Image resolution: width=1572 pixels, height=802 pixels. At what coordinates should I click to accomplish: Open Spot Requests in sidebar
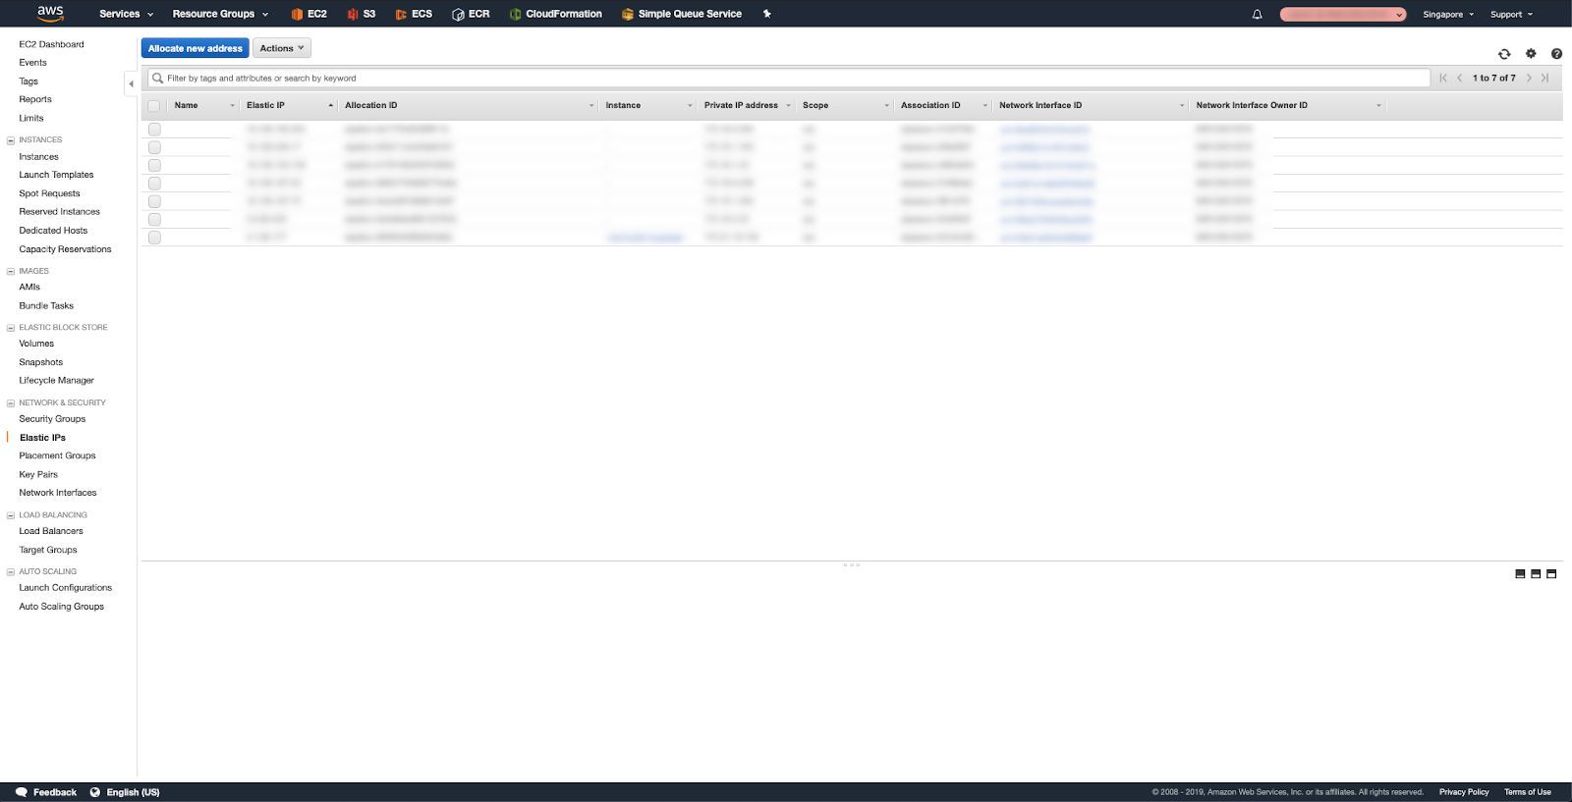coord(49,193)
